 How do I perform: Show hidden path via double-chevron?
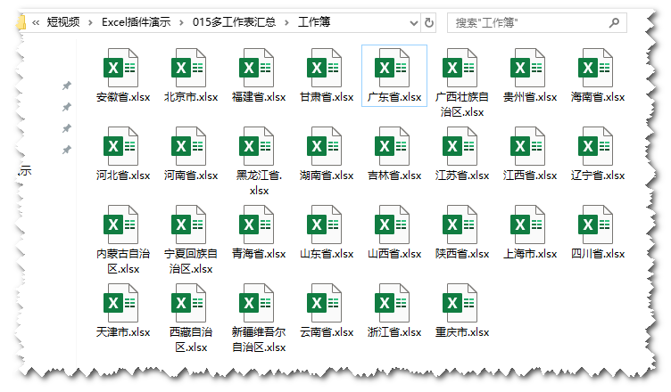click(36, 22)
